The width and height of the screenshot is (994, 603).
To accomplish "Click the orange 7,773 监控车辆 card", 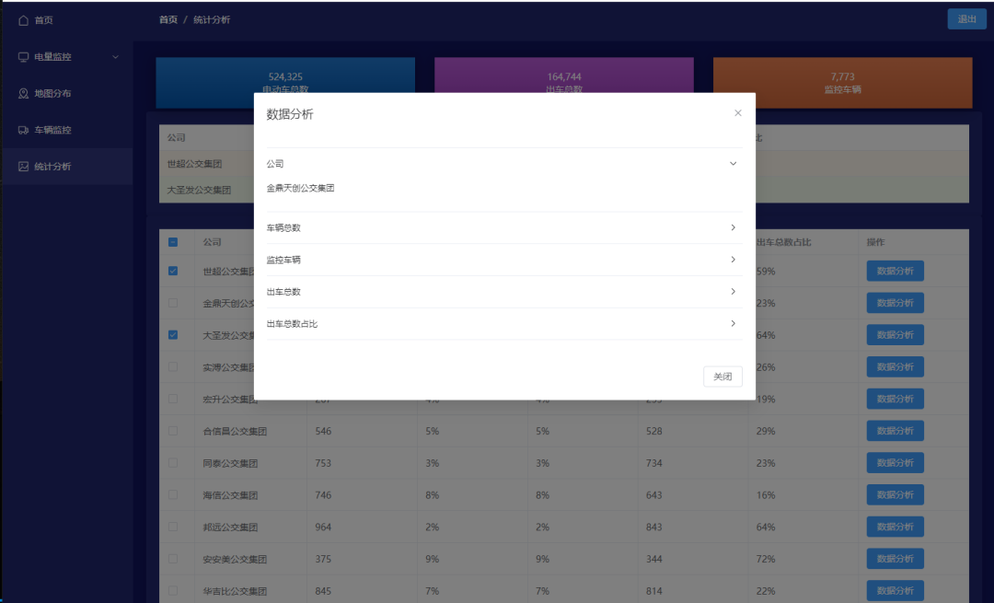I will 842,83.
